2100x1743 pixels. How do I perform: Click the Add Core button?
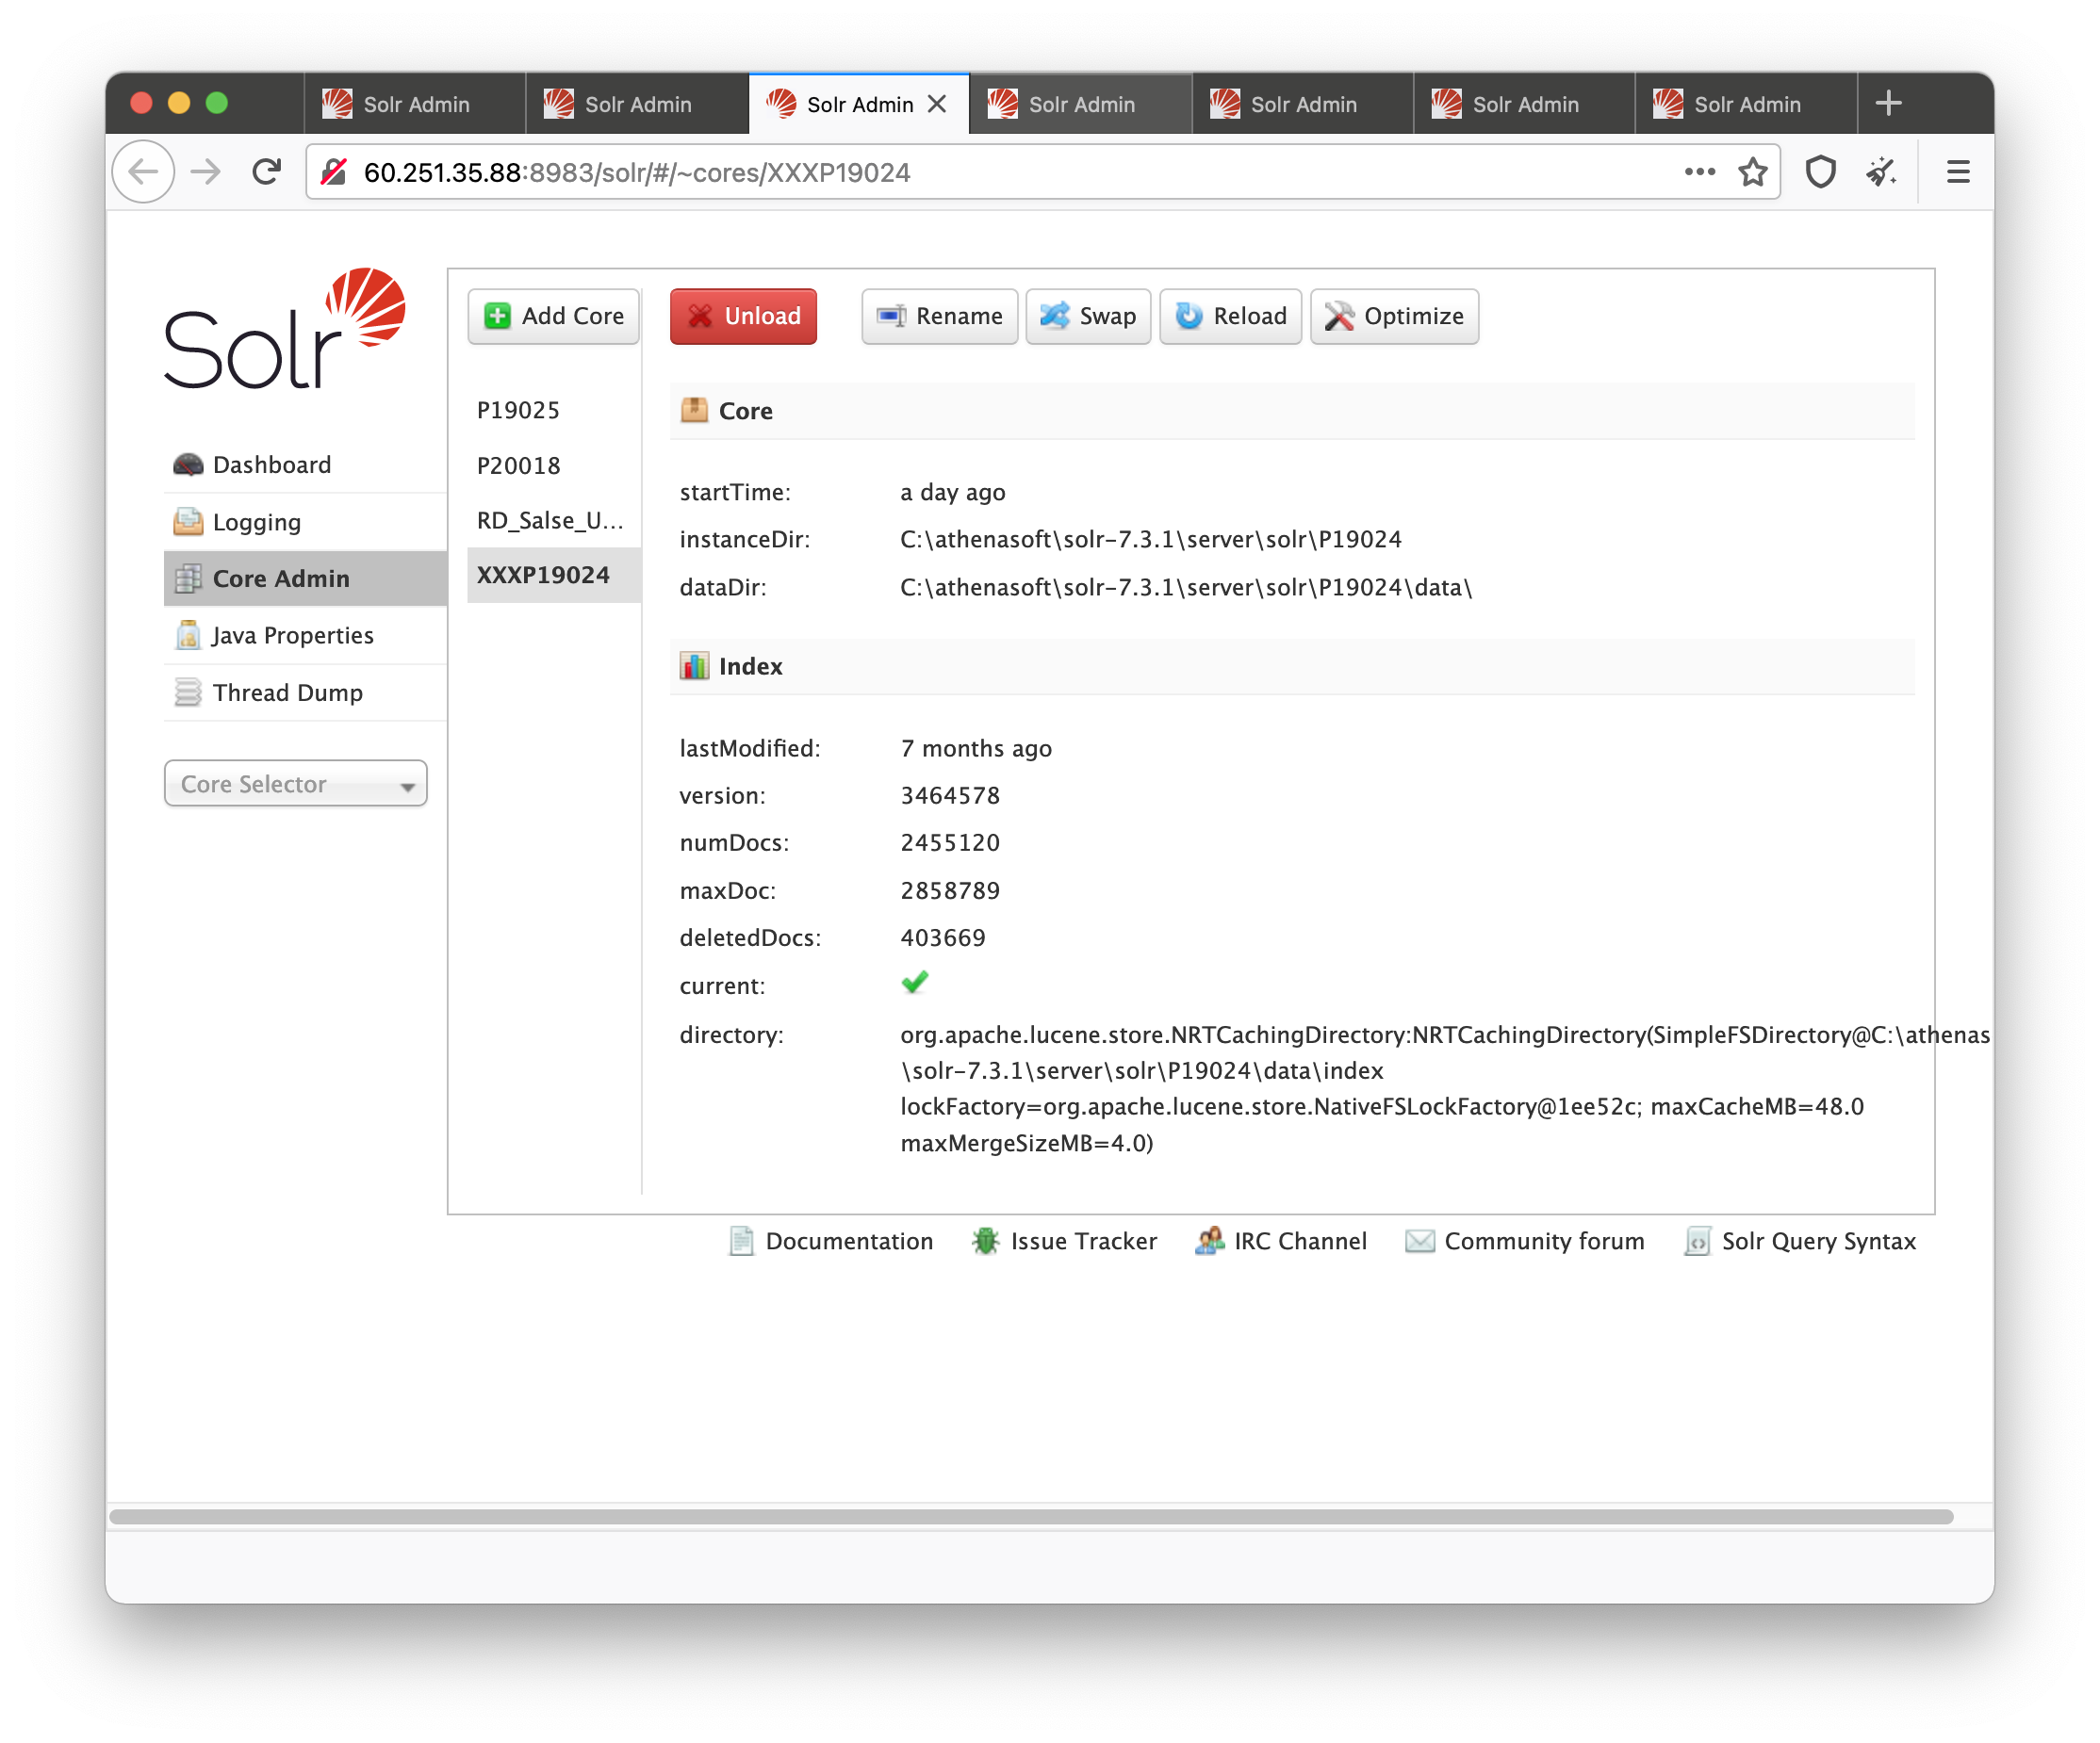coord(553,316)
